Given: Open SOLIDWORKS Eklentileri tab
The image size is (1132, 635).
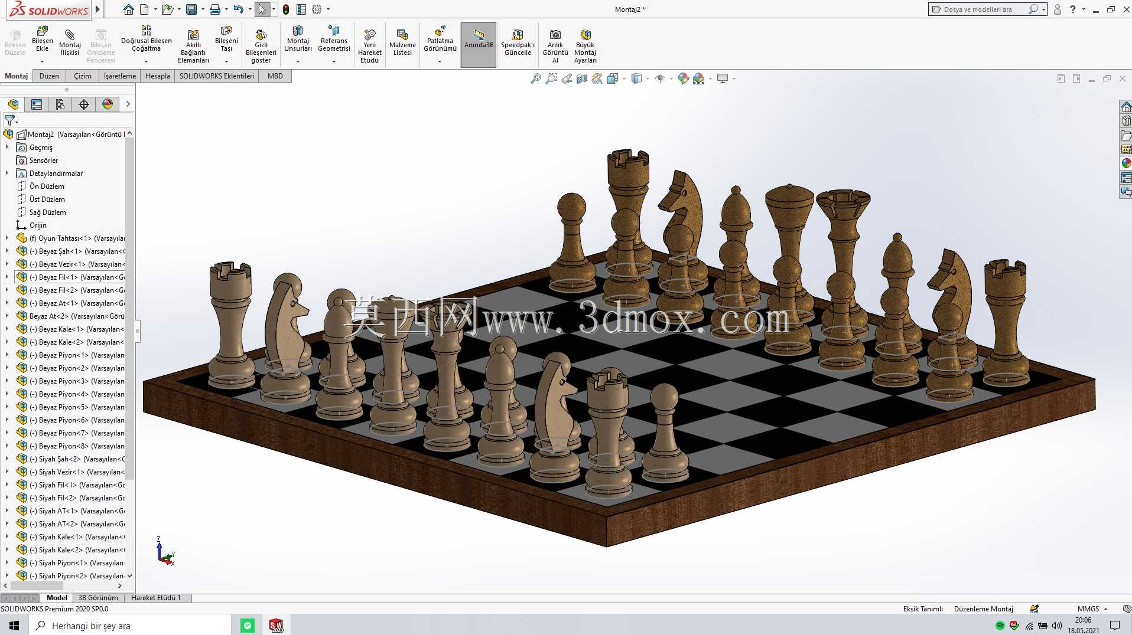Looking at the screenshot, I should [217, 76].
